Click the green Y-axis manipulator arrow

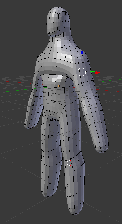coord(93,72)
